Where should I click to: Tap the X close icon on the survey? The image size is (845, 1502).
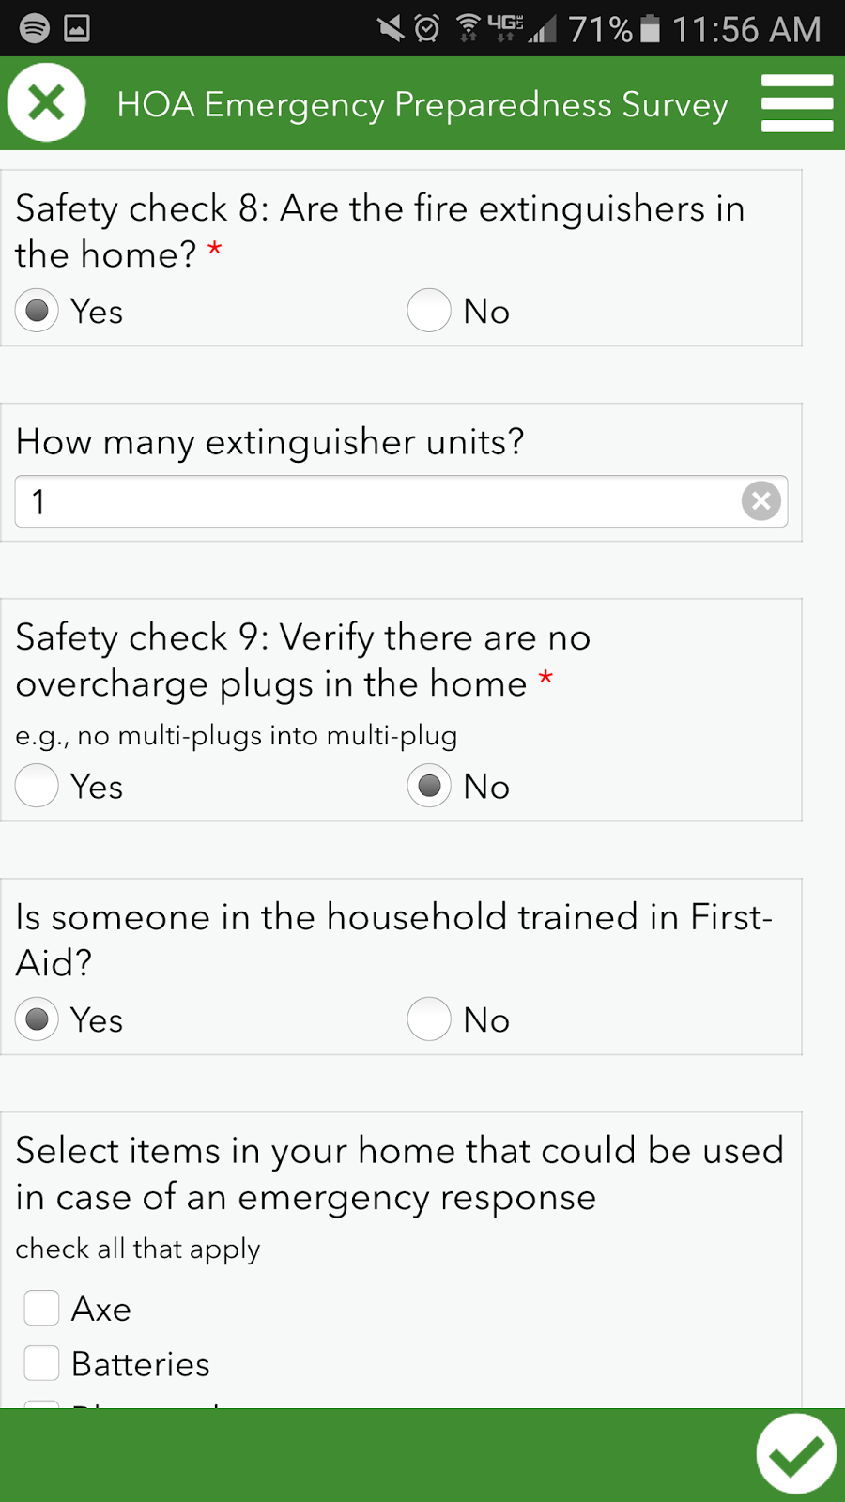(46, 102)
